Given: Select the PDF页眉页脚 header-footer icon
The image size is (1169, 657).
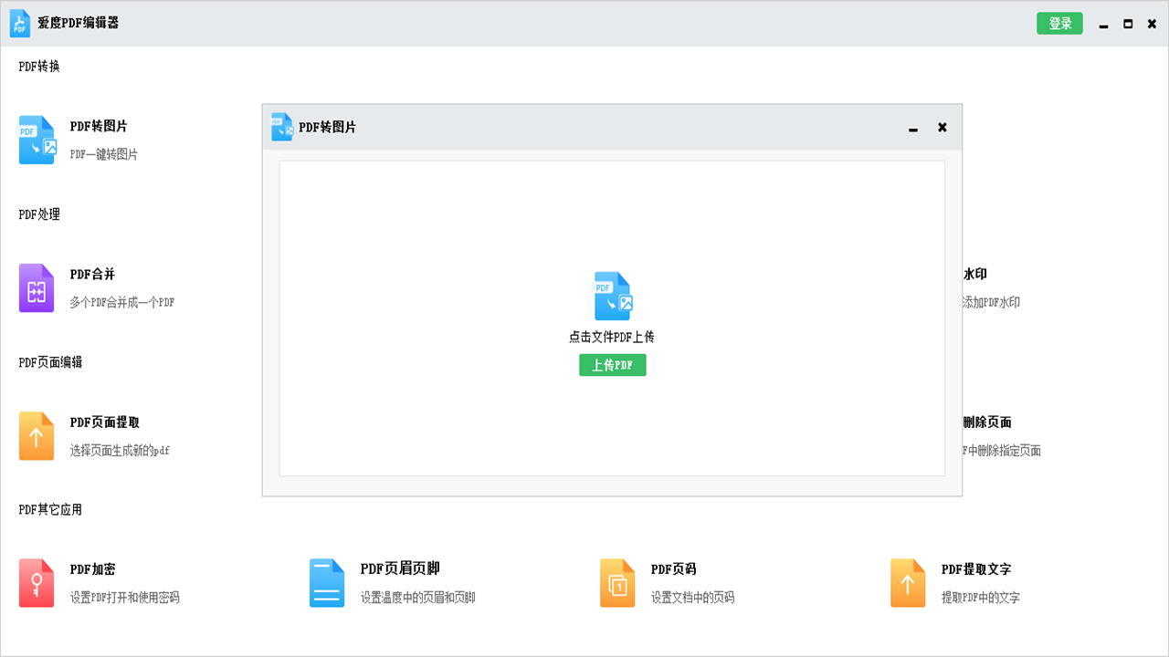Looking at the screenshot, I should click(325, 581).
